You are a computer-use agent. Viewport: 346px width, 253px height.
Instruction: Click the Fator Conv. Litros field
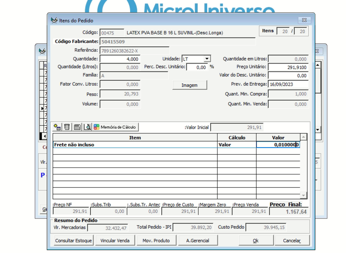[x=120, y=84]
